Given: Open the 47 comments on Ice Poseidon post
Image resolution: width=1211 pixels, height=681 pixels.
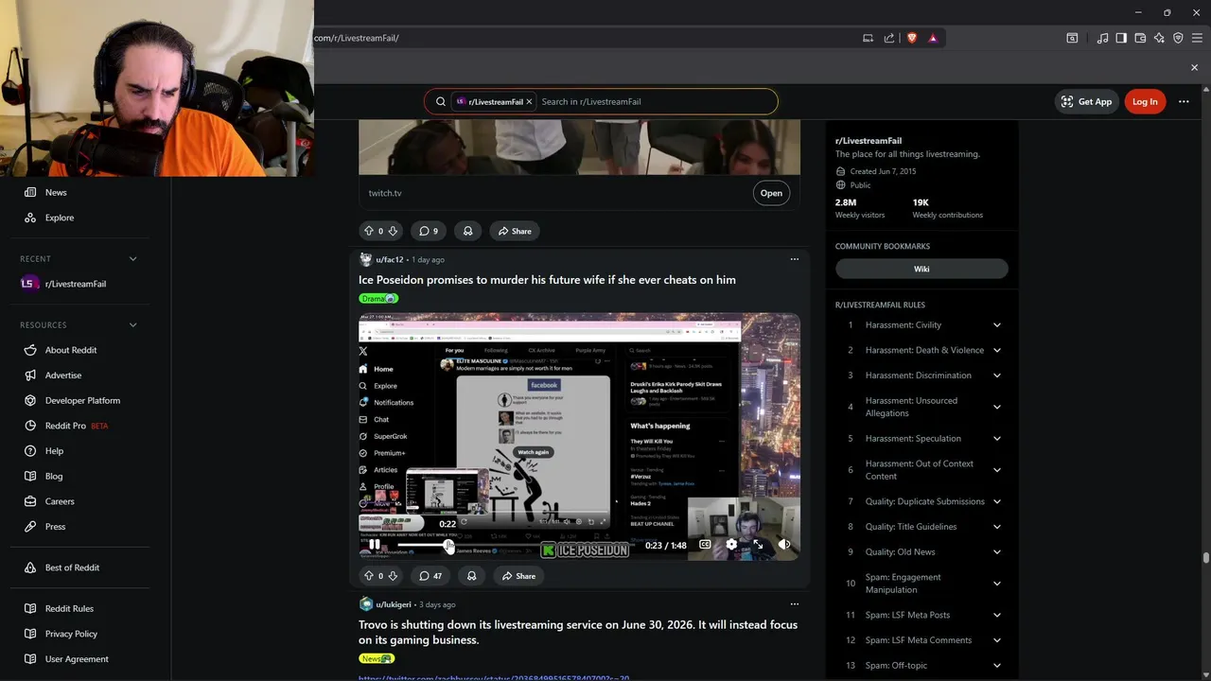Looking at the screenshot, I should [430, 576].
